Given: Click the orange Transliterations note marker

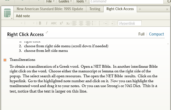Looking at the screenshot, I should tap(5, 60).
